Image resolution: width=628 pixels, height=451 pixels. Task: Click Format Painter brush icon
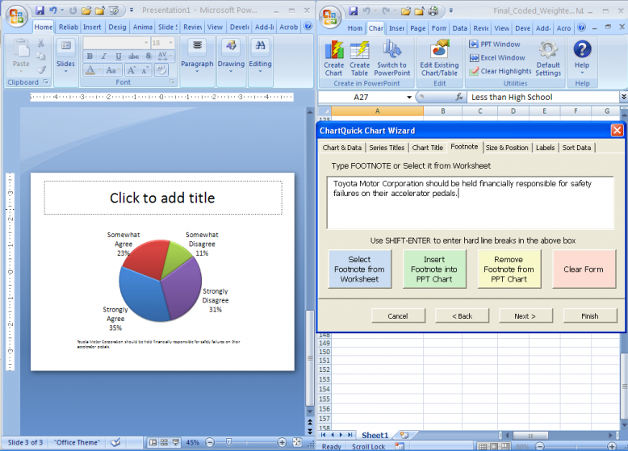[x=41, y=69]
